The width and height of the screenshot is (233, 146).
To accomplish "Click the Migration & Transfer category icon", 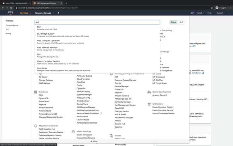I will point(36,126).
